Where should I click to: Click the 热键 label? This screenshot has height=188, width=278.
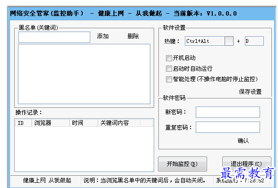(172, 41)
